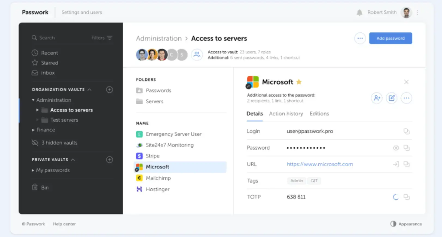This screenshot has height=237, width=442.
Task: Copy the TOTP code
Action: [x=406, y=197]
